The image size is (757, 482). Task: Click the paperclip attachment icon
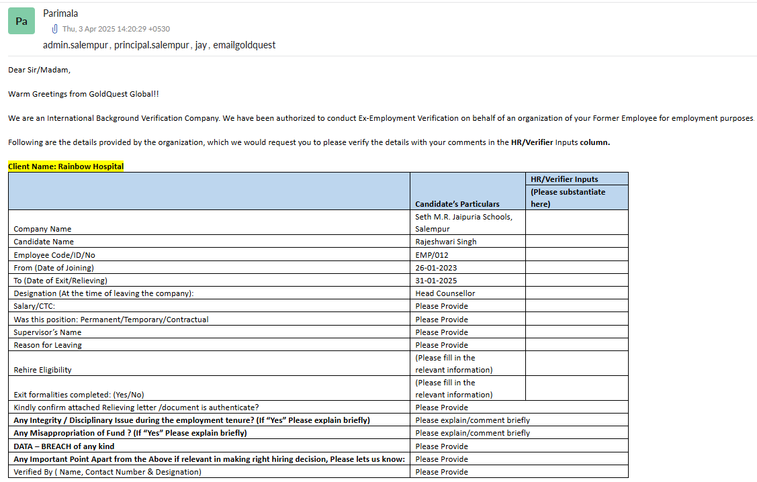tap(54, 29)
